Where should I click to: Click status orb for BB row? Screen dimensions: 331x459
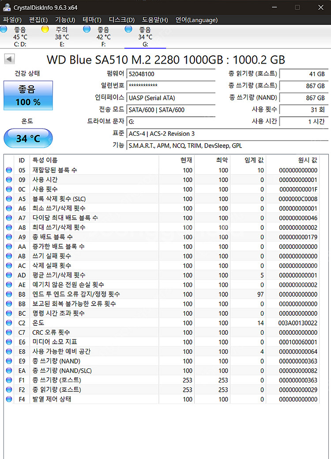point(9,303)
